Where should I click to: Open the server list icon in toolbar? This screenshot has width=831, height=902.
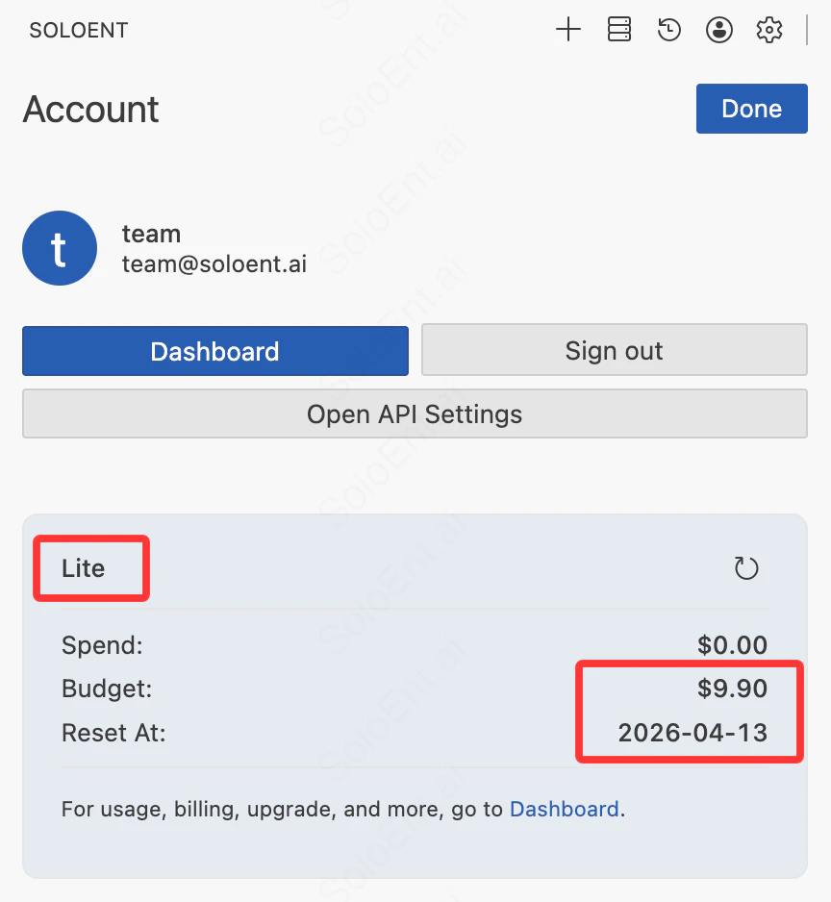coord(618,30)
